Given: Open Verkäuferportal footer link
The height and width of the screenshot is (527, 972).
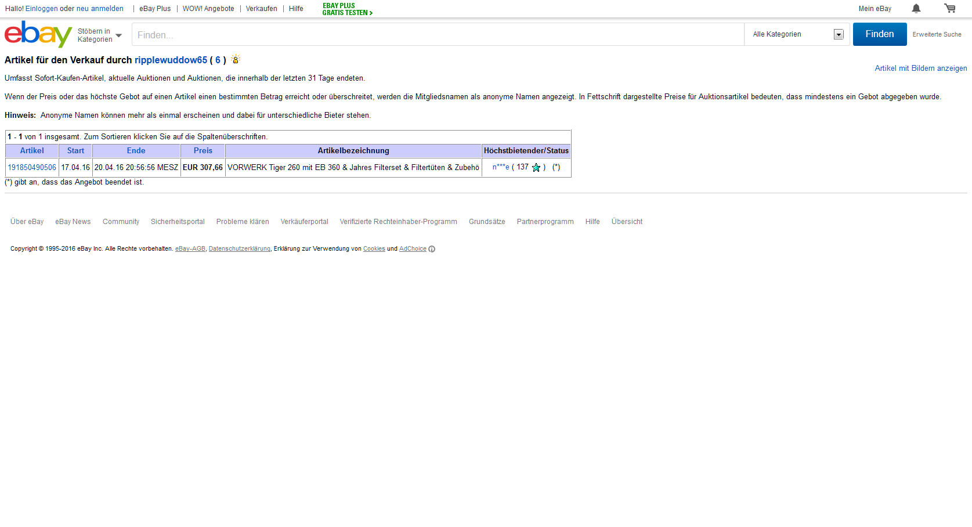Looking at the screenshot, I should pos(304,222).
